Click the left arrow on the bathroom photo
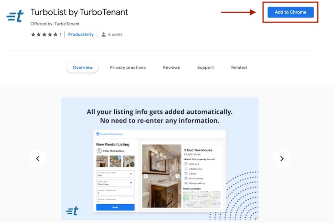 pyautogui.click(x=146, y=176)
